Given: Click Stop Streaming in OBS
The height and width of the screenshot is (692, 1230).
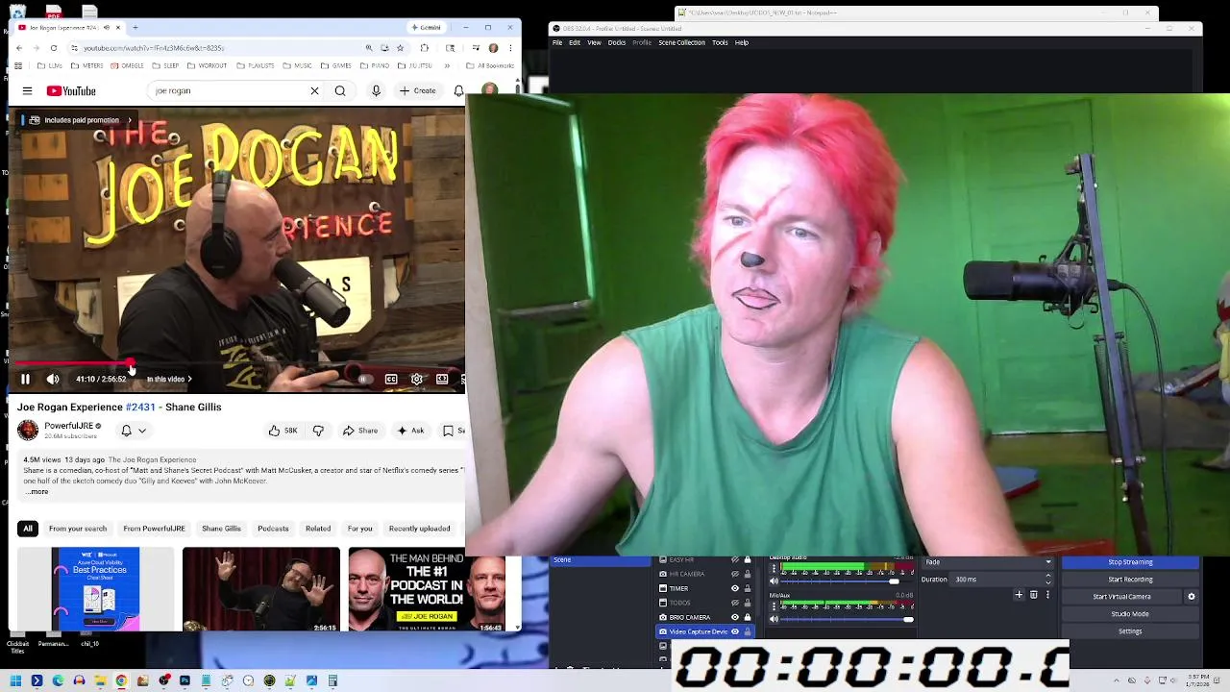Looking at the screenshot, I should (1130, 562).
